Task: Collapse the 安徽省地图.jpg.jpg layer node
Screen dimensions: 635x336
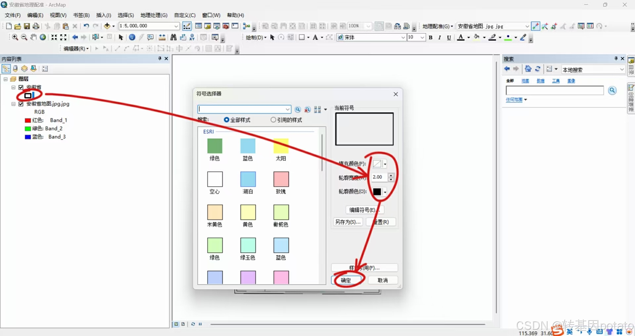Action: click(14, 104)
